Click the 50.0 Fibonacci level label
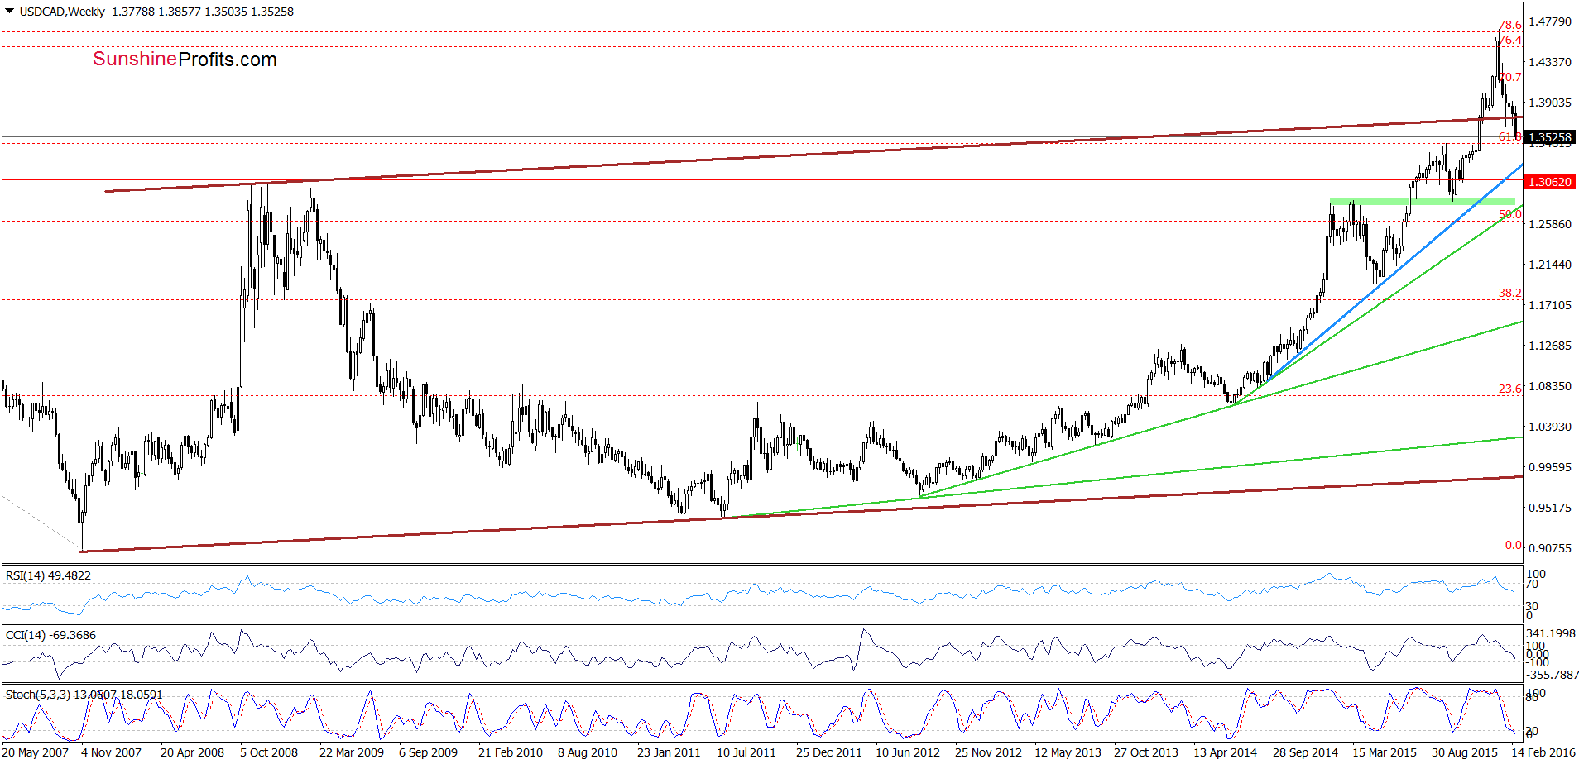Screen dimensions: 1579x764 (1509, 214)
